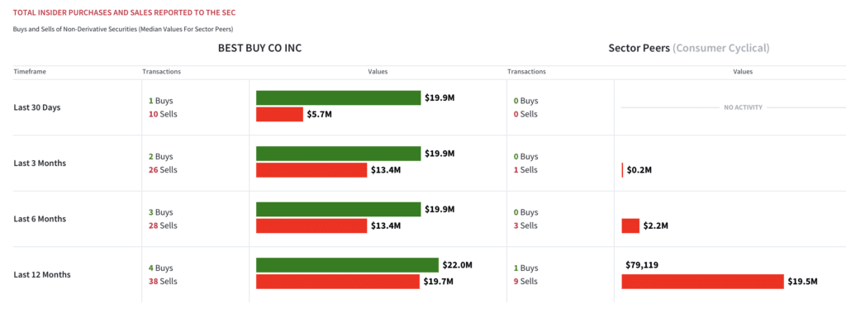
Task: Click the $19.9M value in Last 30 Days row
Action: click(x=440, y=97)
